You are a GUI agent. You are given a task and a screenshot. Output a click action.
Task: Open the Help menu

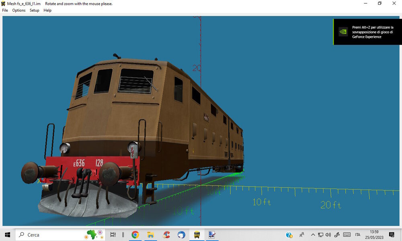(47, 10)
